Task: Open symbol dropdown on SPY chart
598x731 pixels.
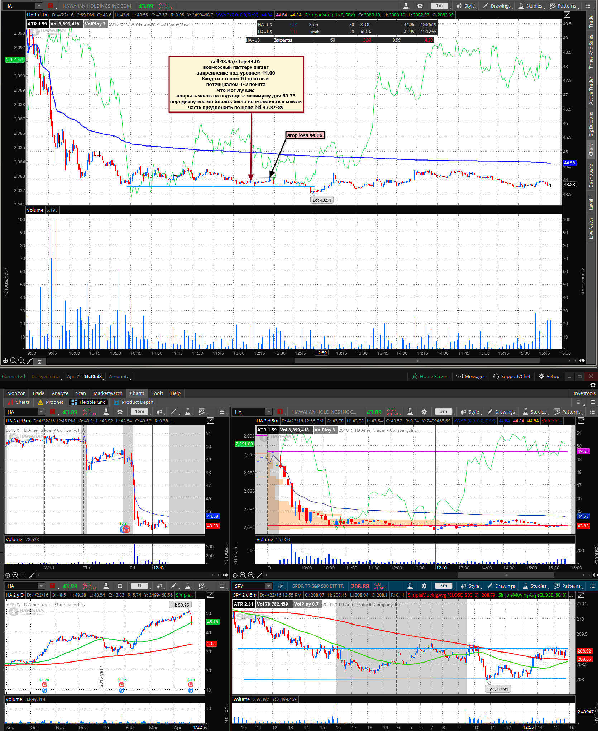Action: pyautogui.click(x=268, y=586)
